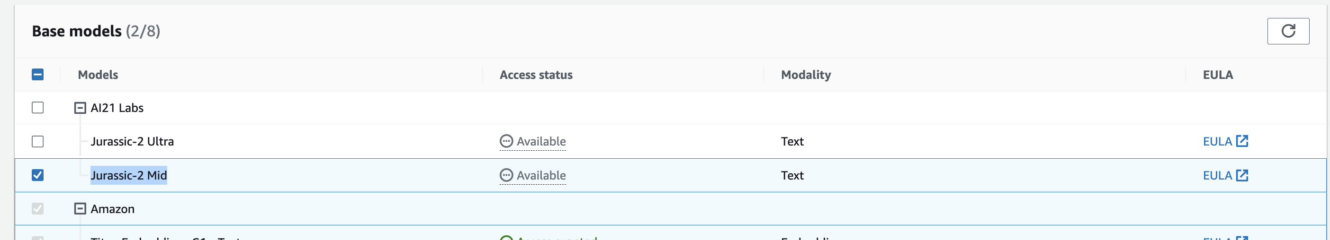The width and height of the screenshot is (1330, 240).
Task: Select the Jurassic-2 Mid model name
Action: (x=128, y=175)
